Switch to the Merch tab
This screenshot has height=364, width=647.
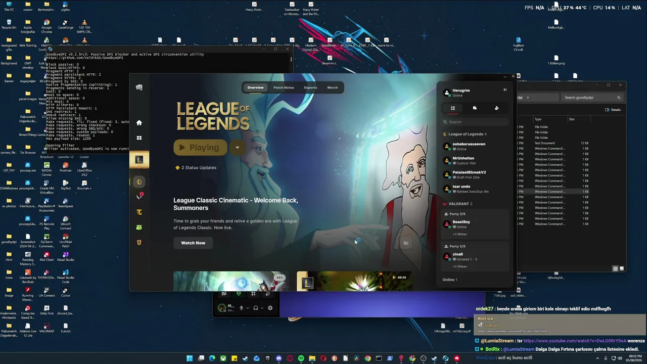[x=332, y=87]
